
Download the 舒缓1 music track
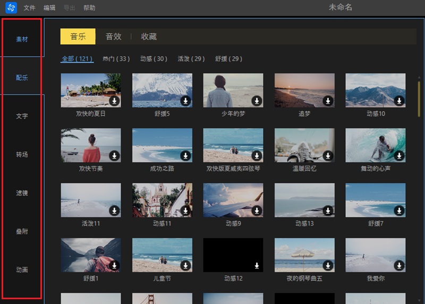(x=114, y=266)
